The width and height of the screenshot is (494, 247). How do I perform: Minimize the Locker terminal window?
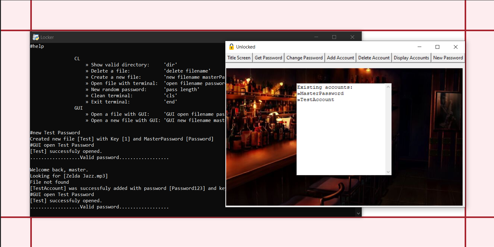click(316, 37)
